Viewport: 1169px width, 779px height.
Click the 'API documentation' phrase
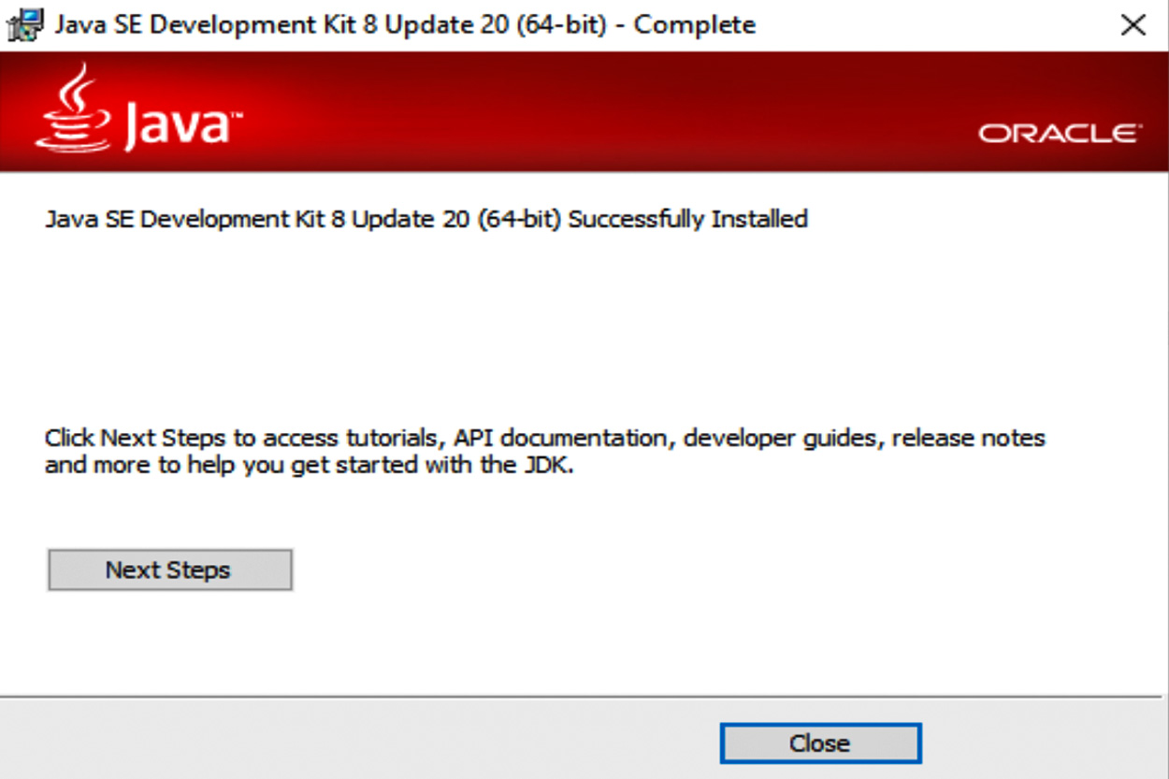coord(556,438)
